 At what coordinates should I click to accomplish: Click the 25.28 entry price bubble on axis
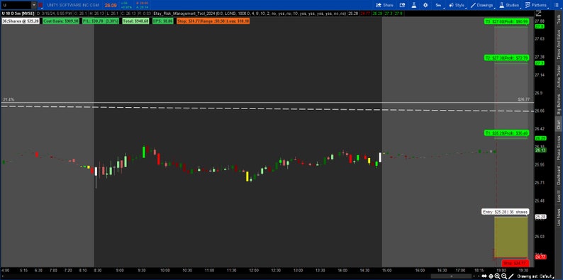(540, 217)
